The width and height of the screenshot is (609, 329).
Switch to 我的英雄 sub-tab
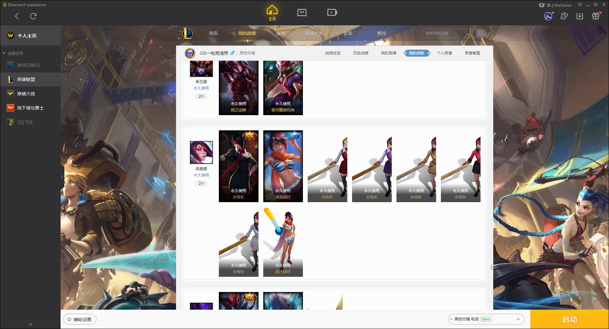pos(389,53)
